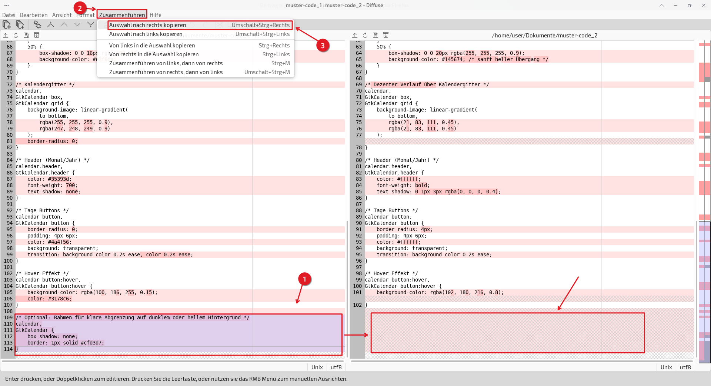
Task: Save the left pane file
Action: (26, 35)
